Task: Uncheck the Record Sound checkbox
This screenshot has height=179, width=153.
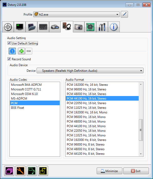Action: [x=9, y=59]
